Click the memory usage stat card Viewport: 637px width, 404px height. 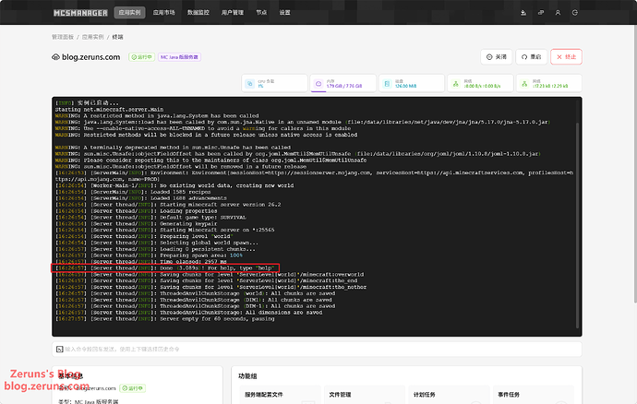[x=343, y=83]
